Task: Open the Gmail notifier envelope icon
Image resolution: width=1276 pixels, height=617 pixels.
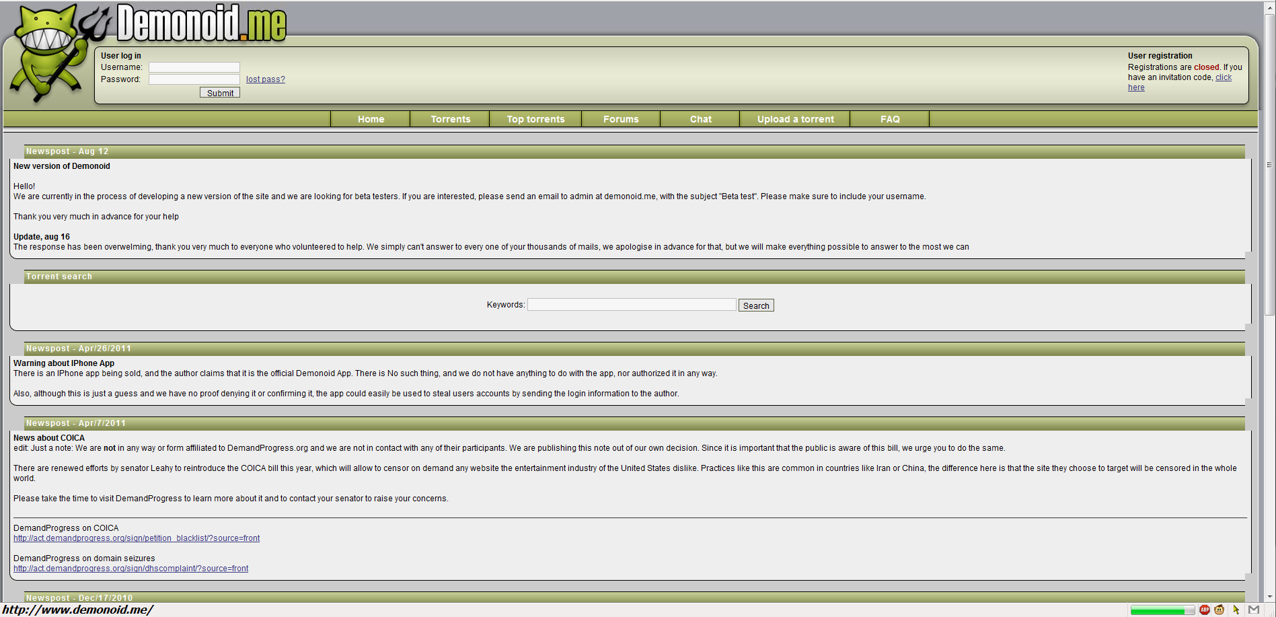Action: [x=1254, y=610]
